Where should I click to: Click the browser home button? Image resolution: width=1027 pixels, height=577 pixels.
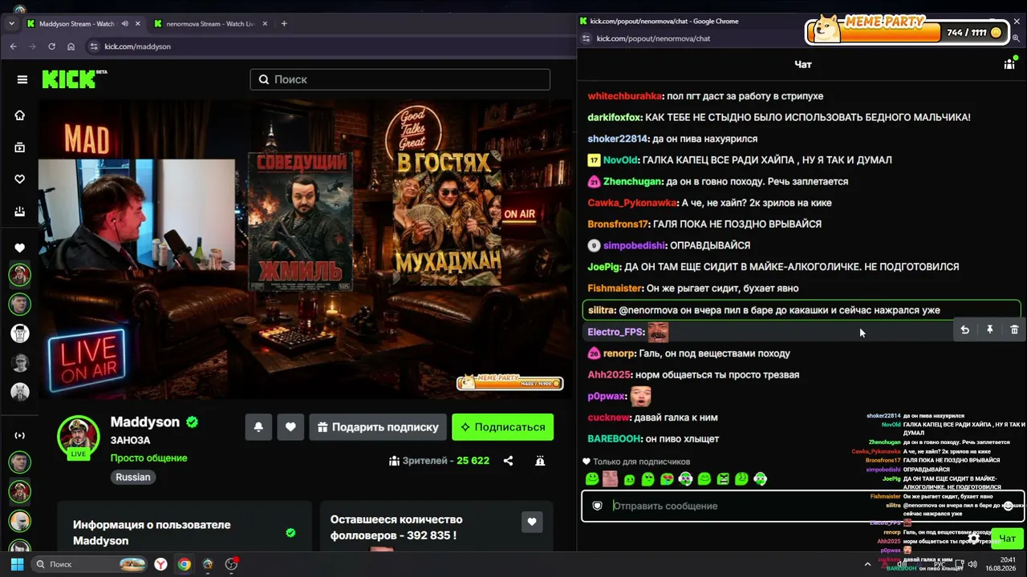tap(71, 46)
